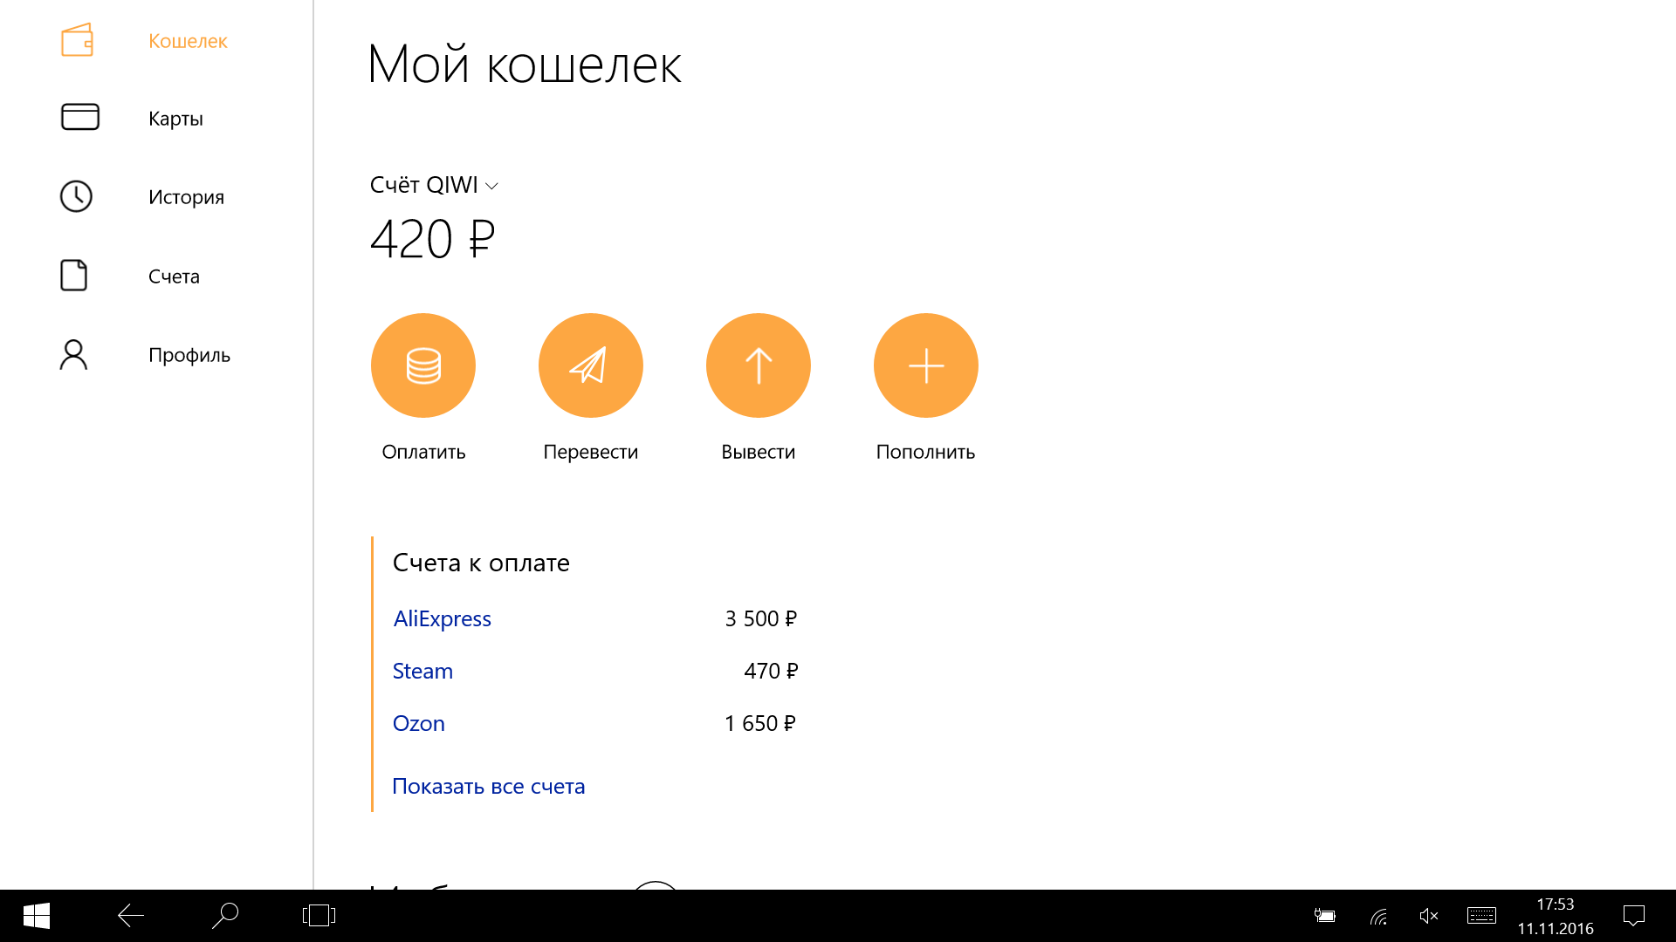
Task: Click the Windows Start button
Action: point(36,916)
